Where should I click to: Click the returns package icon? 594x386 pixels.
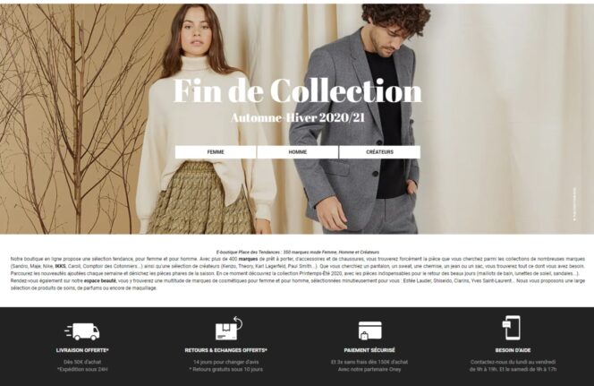coord(229,329)
